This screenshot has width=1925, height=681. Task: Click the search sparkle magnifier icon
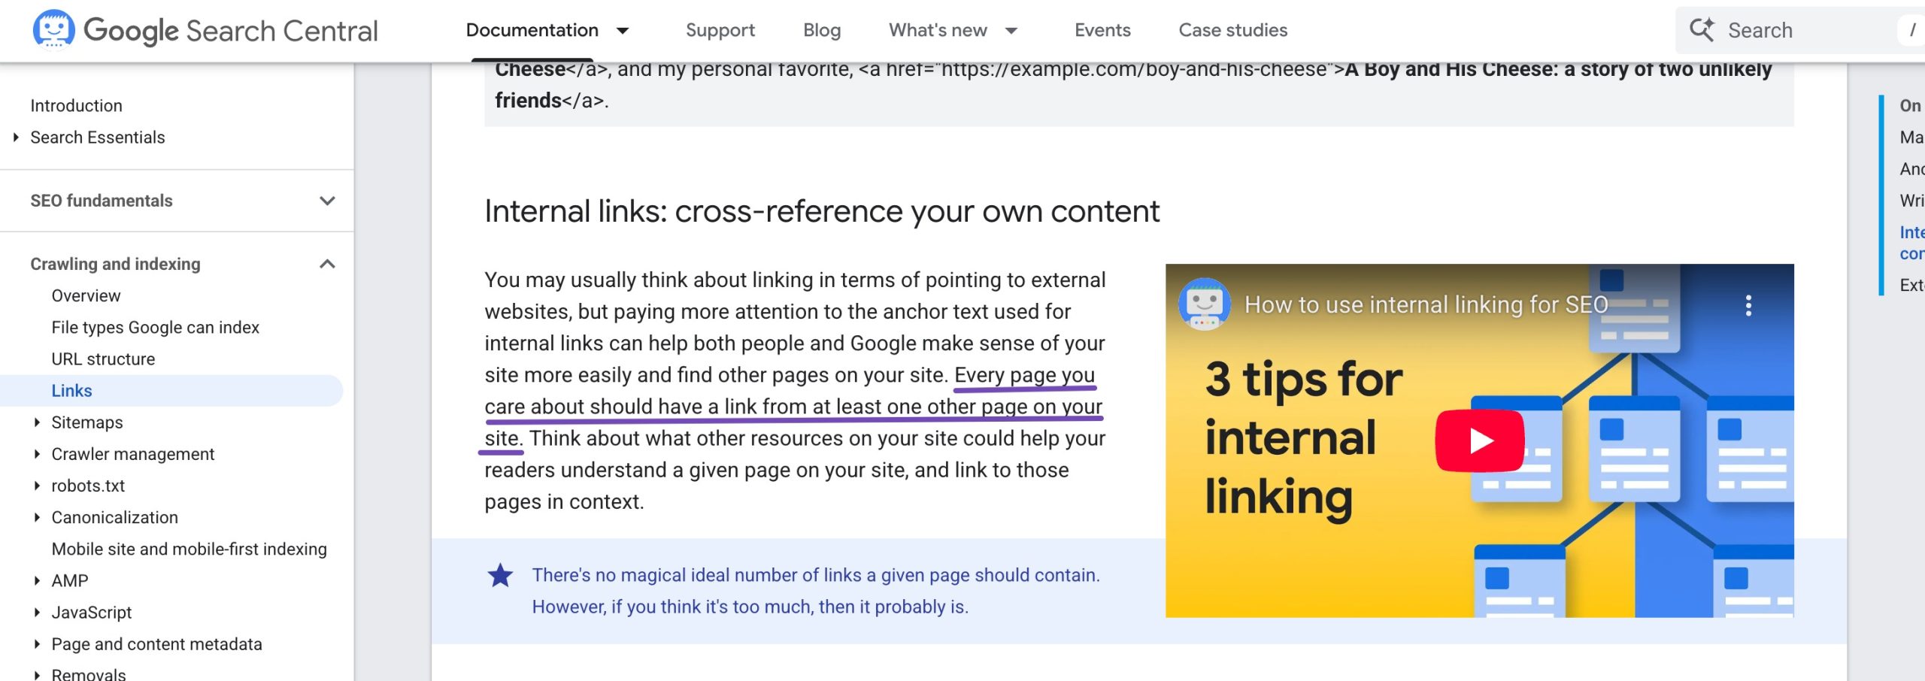pyautogui.click(x=1702, y=30)
